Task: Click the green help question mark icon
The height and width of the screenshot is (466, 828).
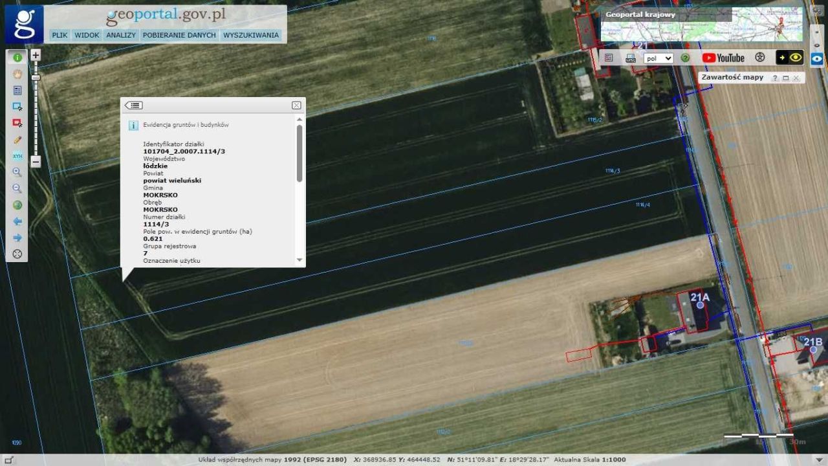Action: [685, 58]
